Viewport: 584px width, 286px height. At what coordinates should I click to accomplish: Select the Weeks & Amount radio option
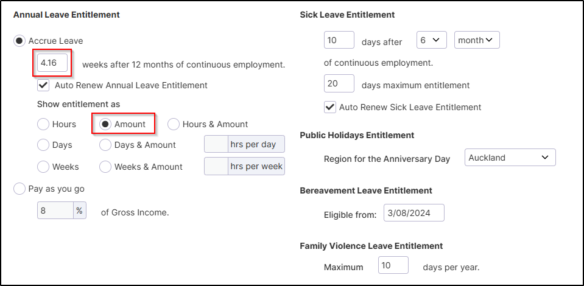pos(105,166)
